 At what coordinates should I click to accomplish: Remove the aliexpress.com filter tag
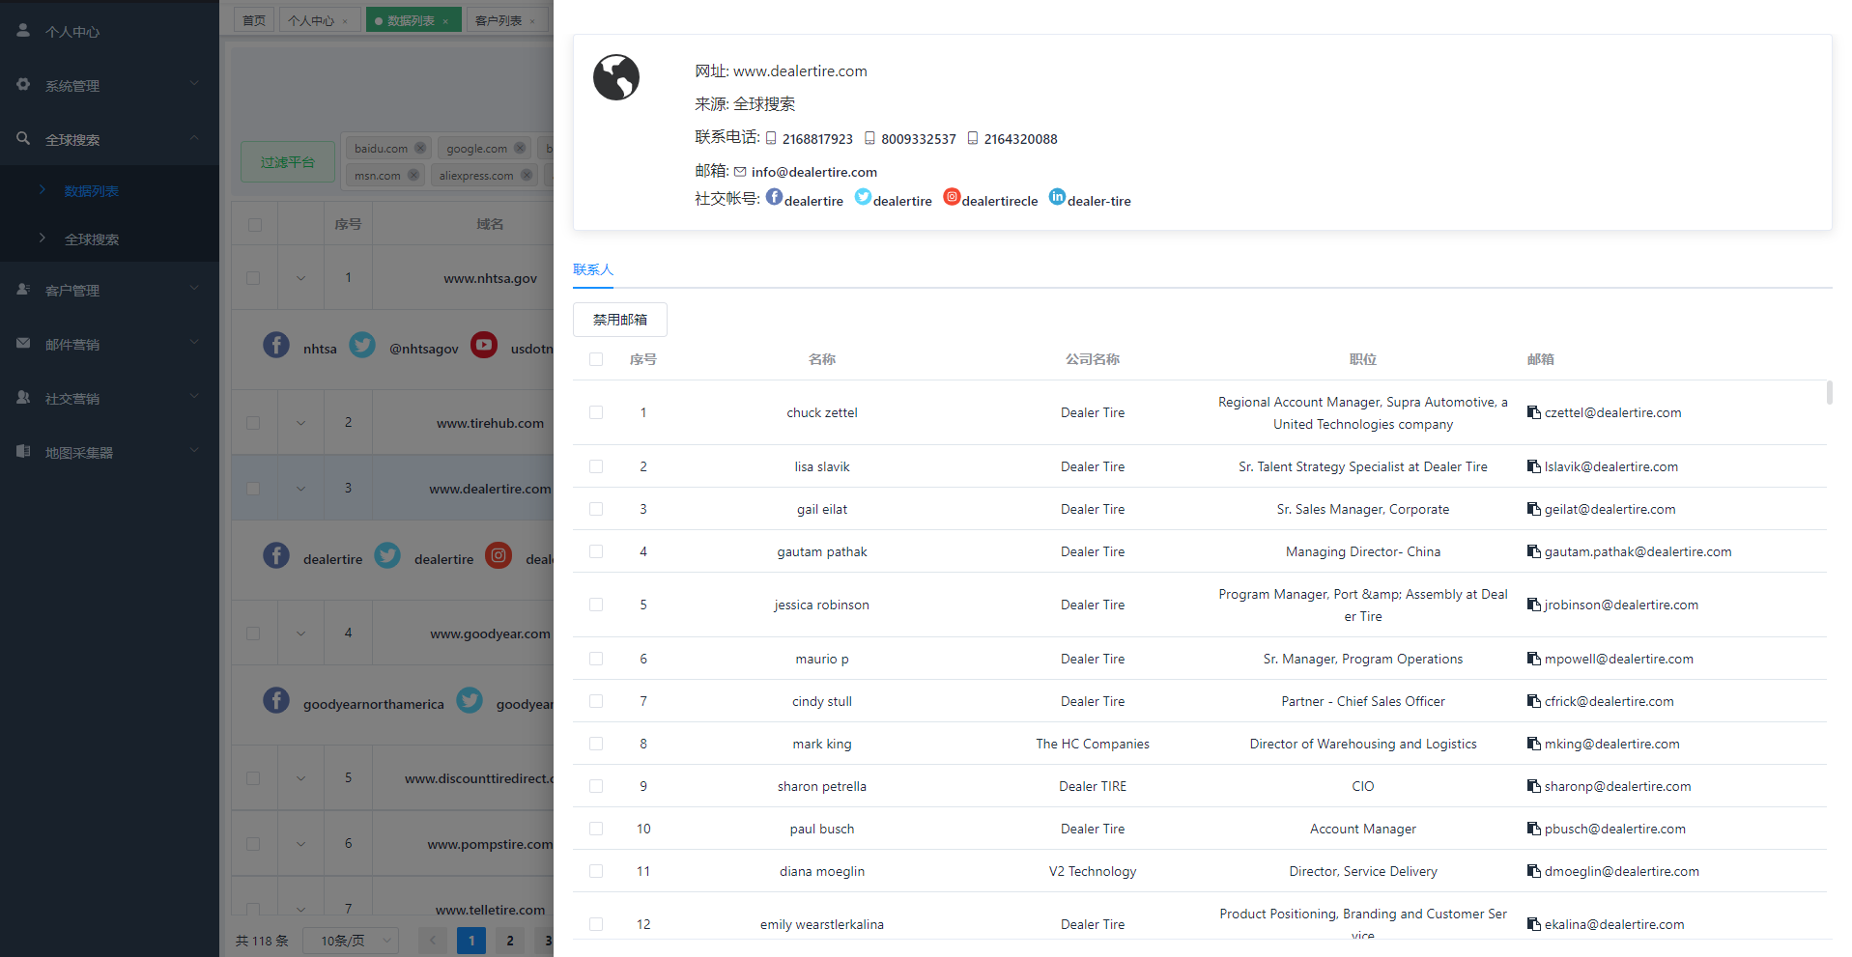(527, 175)
